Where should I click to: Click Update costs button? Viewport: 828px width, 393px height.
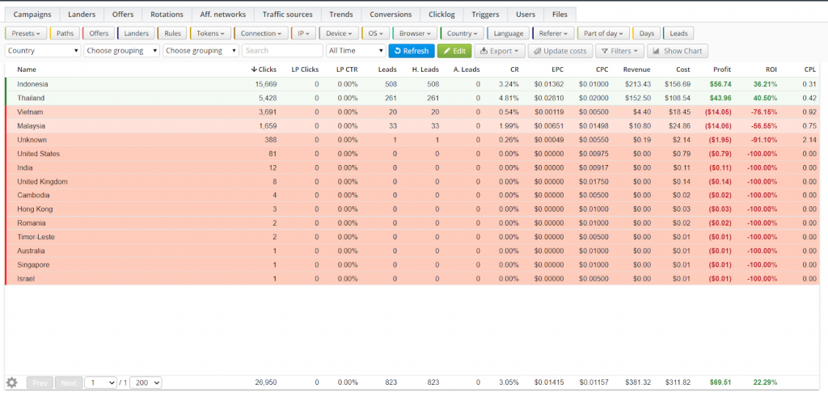point(560,51)
